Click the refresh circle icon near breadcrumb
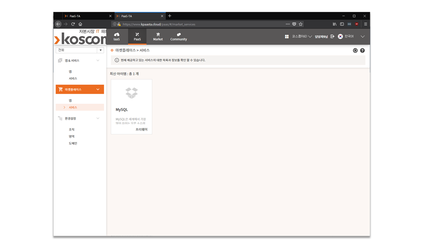Screen dimensions: 423x248 (x=355, y=51)
